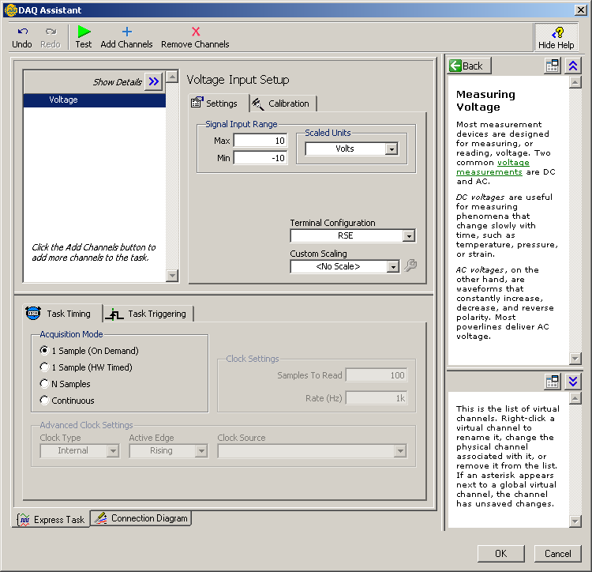Click lower help pane window-layout icon
Screen dimensions: 592x572
[x=553, y=382]
